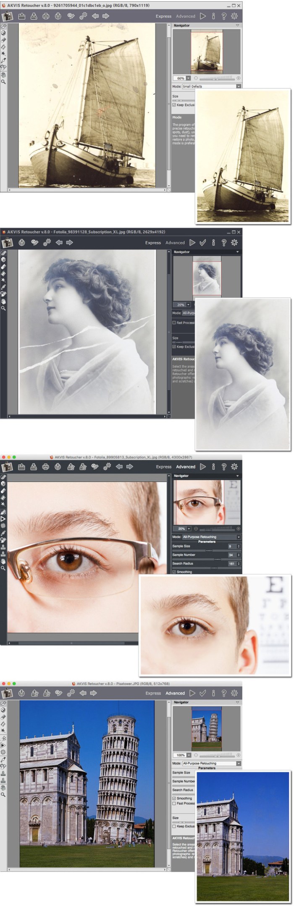This screenshot has width=294, height=910.
Task: Start processing in eye photo window
Action: point(203,467)
